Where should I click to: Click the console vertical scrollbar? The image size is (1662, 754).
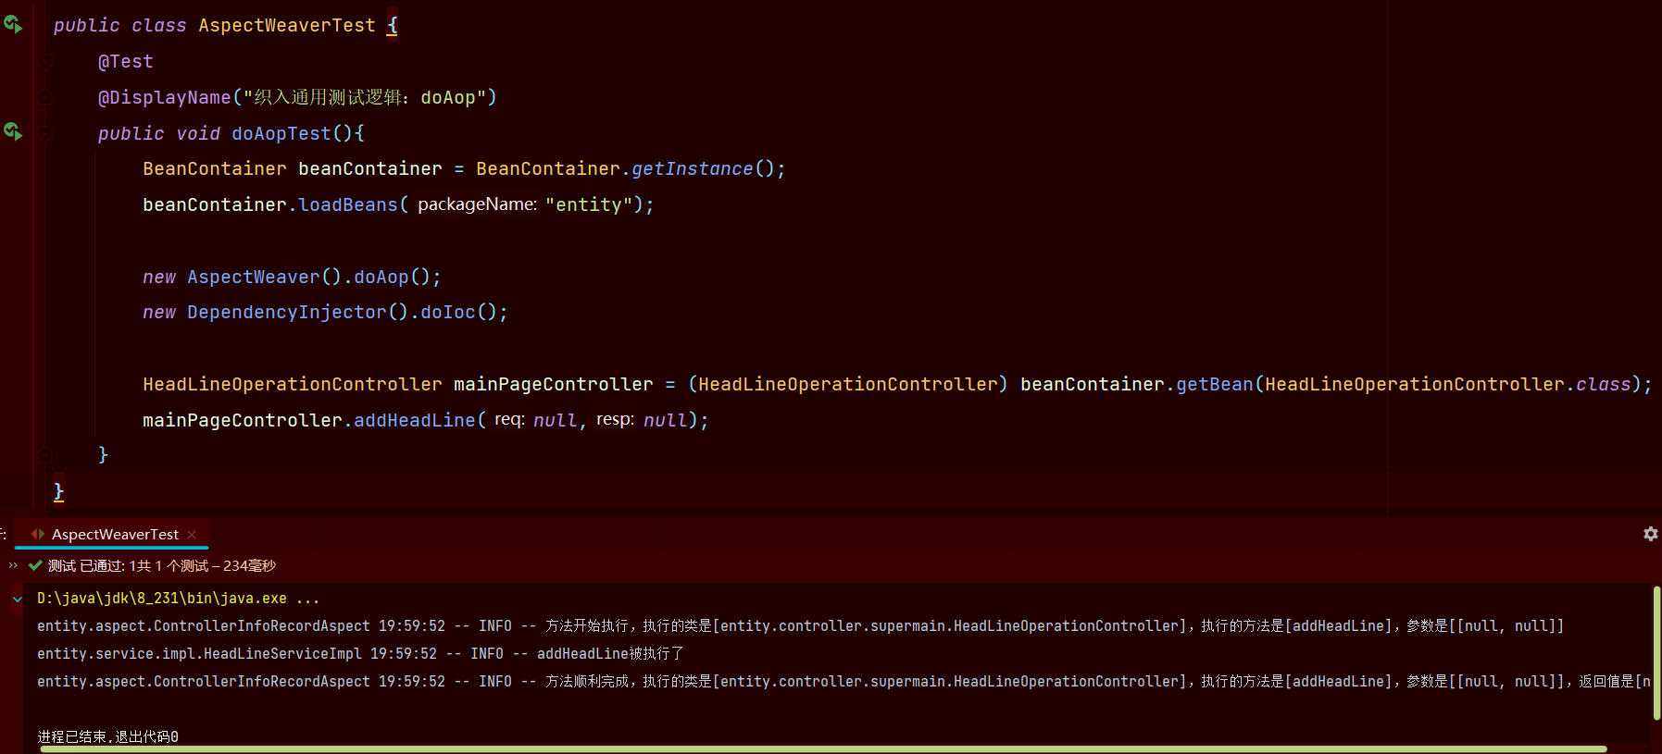point(1656,651)
